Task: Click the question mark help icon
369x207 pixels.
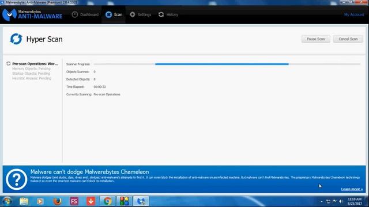Action: [x=17, y=179]
